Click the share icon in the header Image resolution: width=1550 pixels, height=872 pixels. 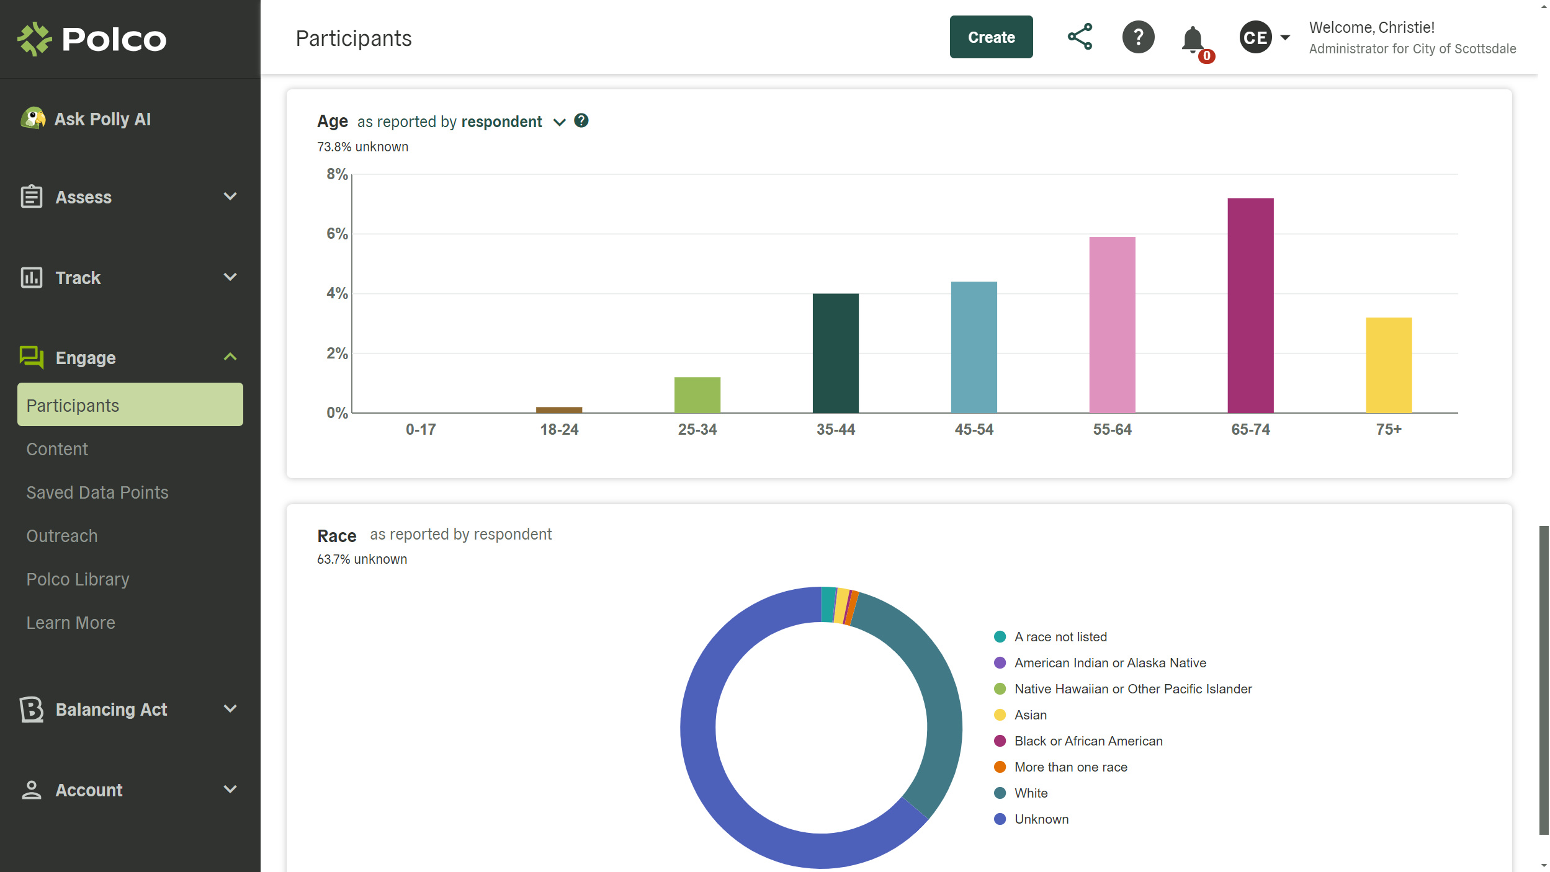(x=1080, y=37)
